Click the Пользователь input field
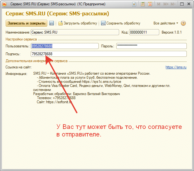The image size is (194, 171). (x=65, y=46)
